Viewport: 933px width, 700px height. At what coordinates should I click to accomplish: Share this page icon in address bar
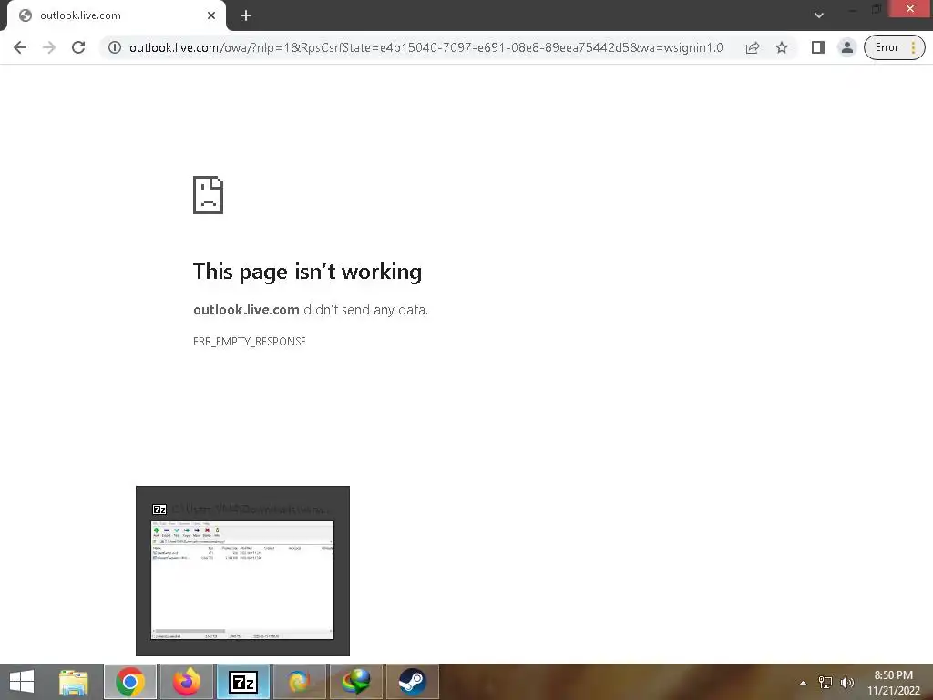[753, 47]
